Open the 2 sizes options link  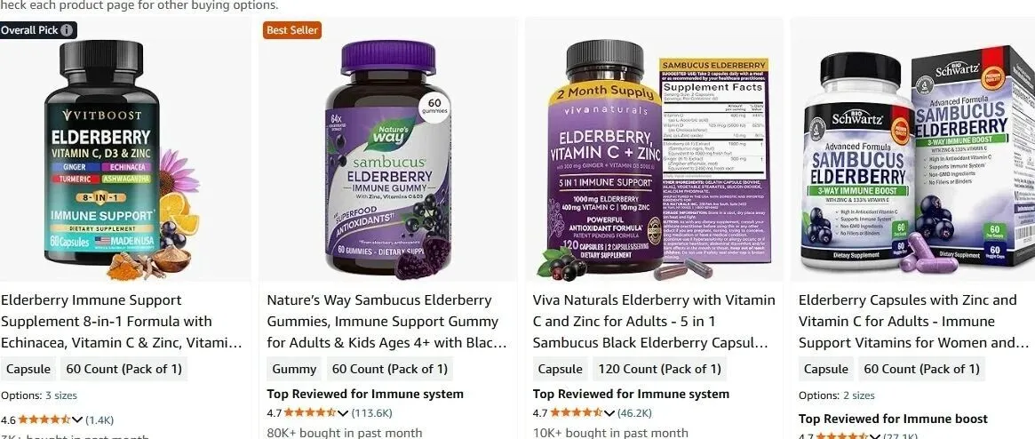[x=859, y=395]
